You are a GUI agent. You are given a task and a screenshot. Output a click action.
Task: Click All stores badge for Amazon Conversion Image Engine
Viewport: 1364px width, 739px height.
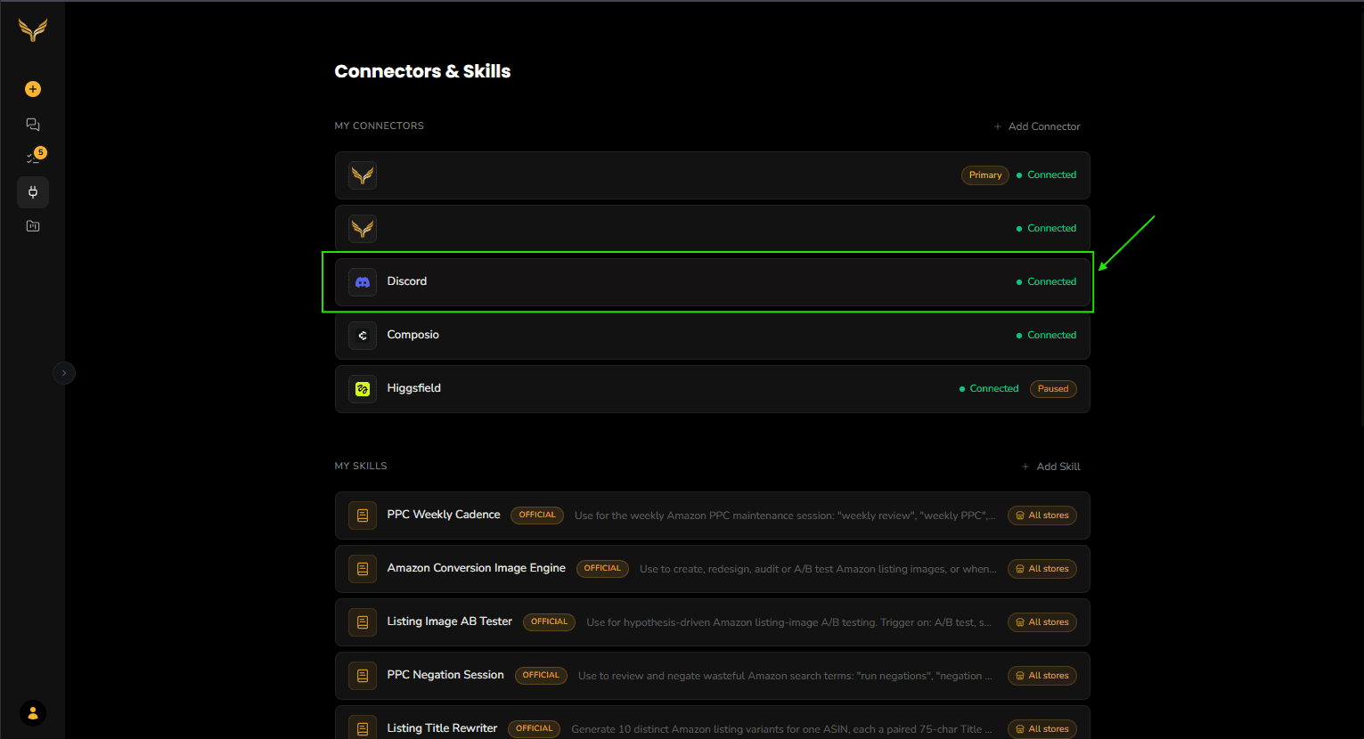tap(1042, 569)
